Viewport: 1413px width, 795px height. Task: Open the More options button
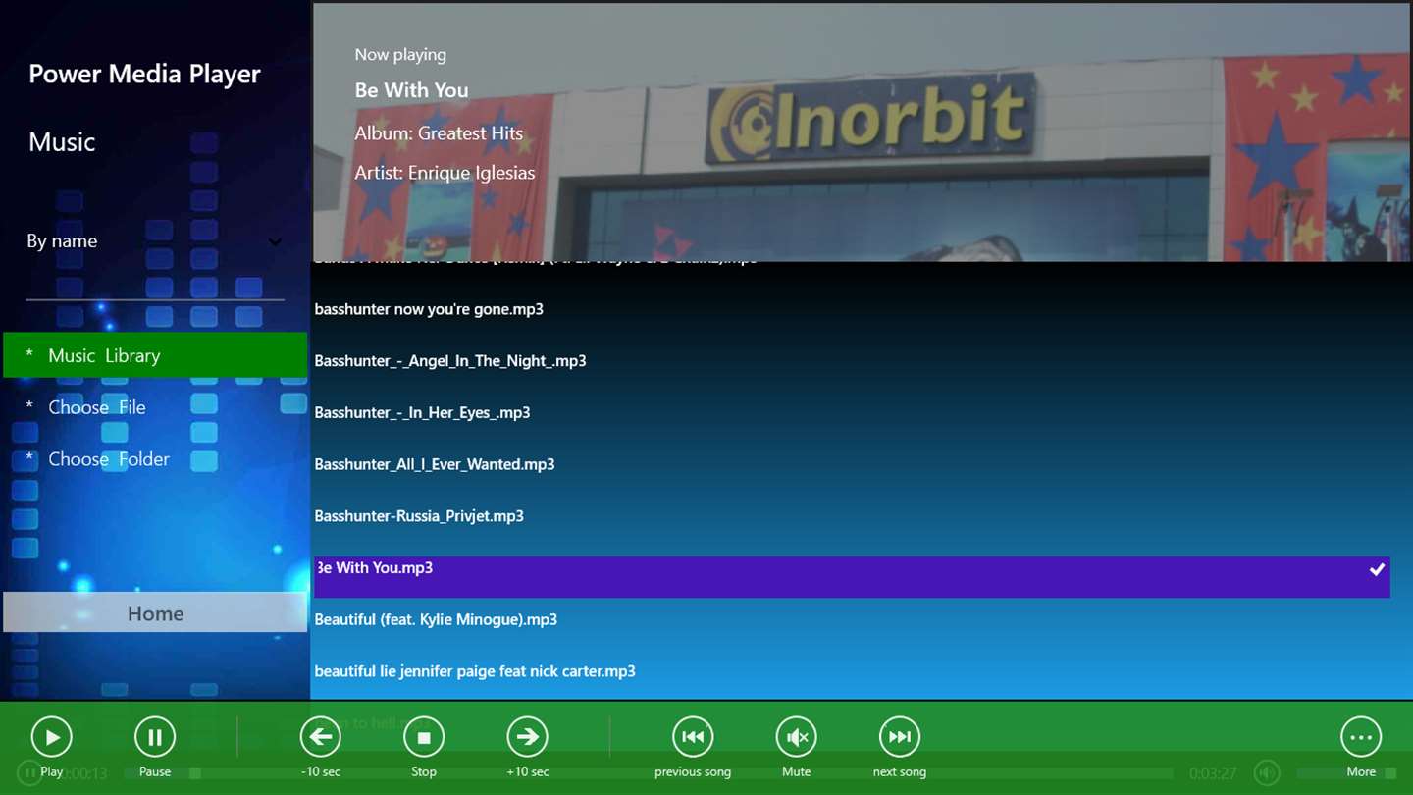pos(1361,737)
